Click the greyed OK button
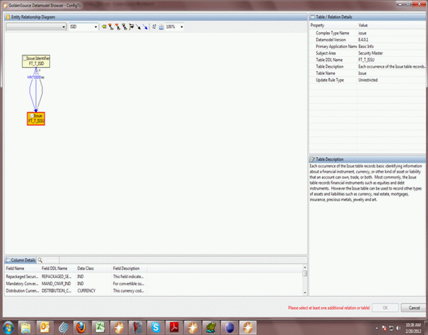 click(385, 308)
